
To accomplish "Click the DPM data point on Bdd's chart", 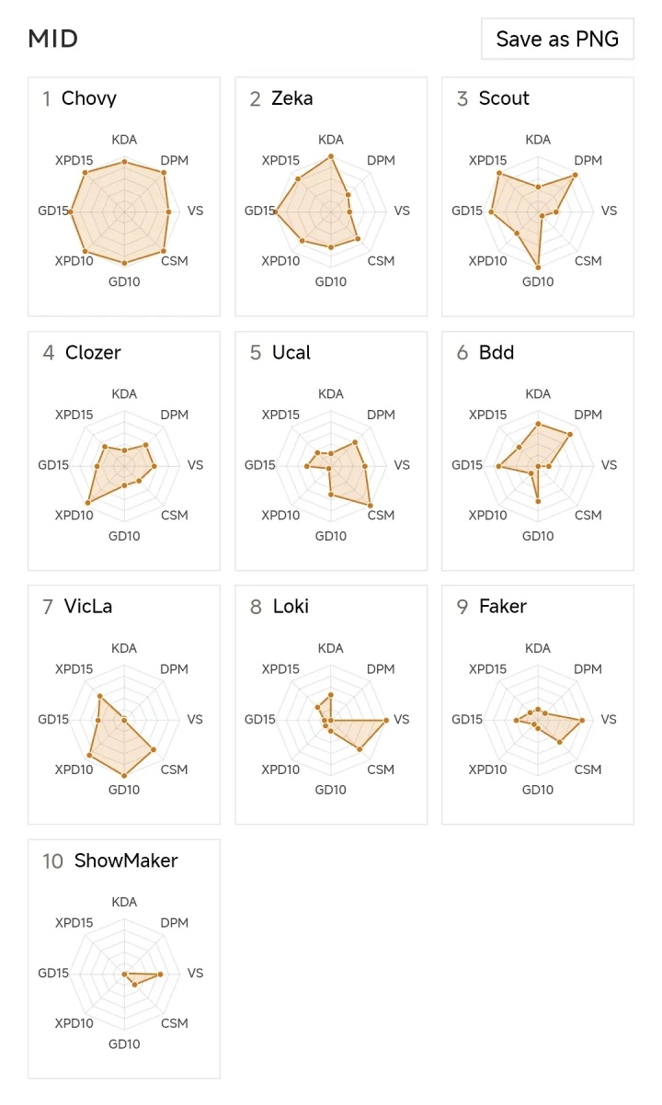I will [x=570, y=434].
